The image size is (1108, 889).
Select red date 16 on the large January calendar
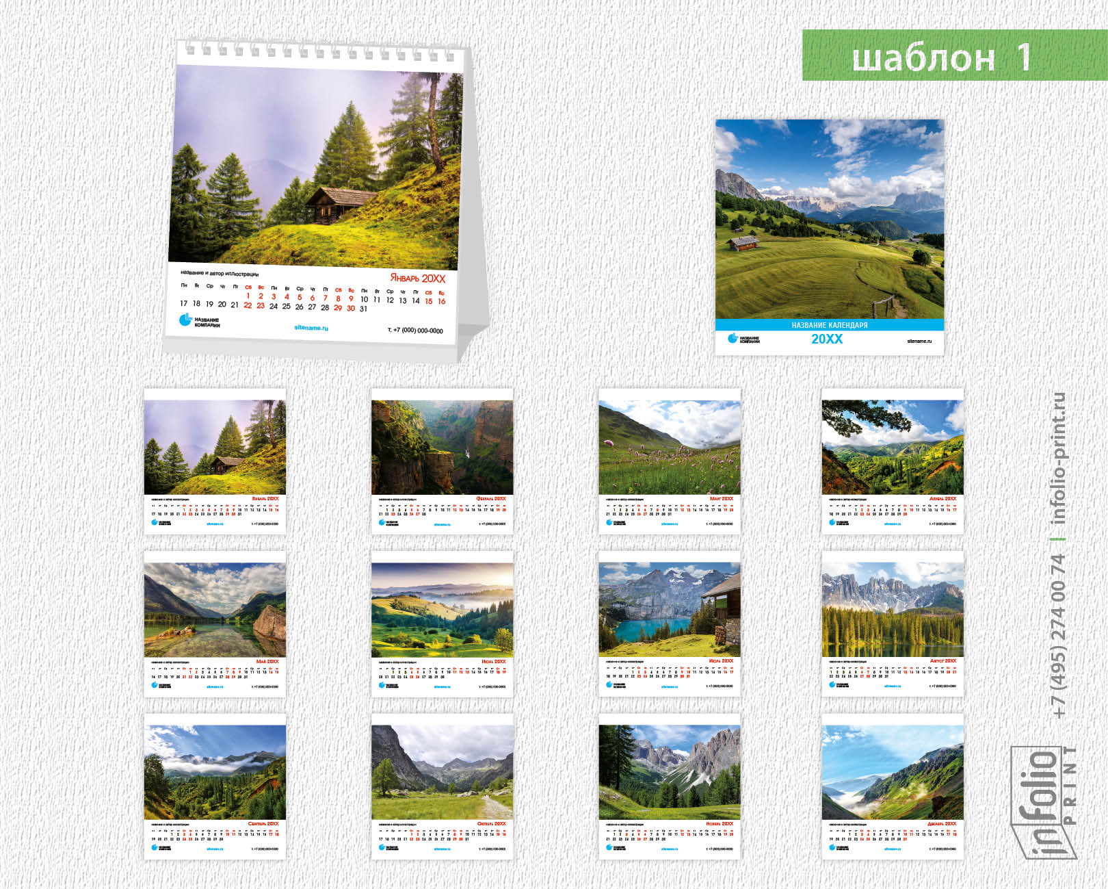coord(442,301)
